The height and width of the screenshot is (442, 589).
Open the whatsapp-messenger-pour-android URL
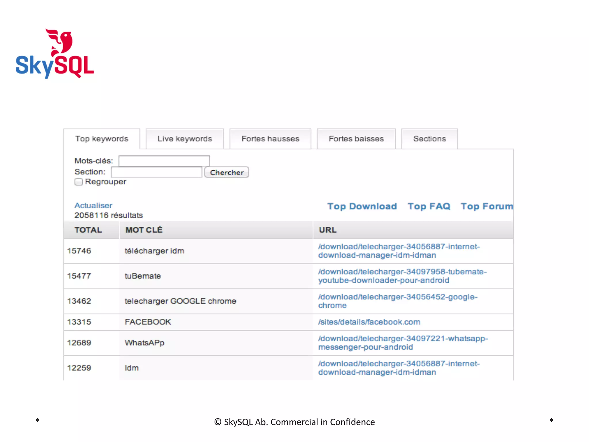coord(403,343)
